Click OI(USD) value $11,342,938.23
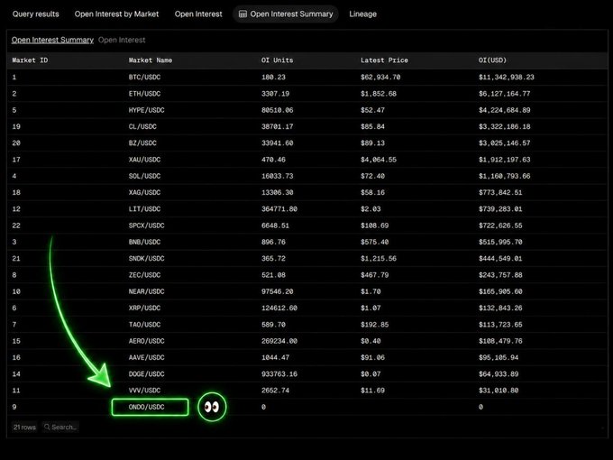 pos(507,77)
